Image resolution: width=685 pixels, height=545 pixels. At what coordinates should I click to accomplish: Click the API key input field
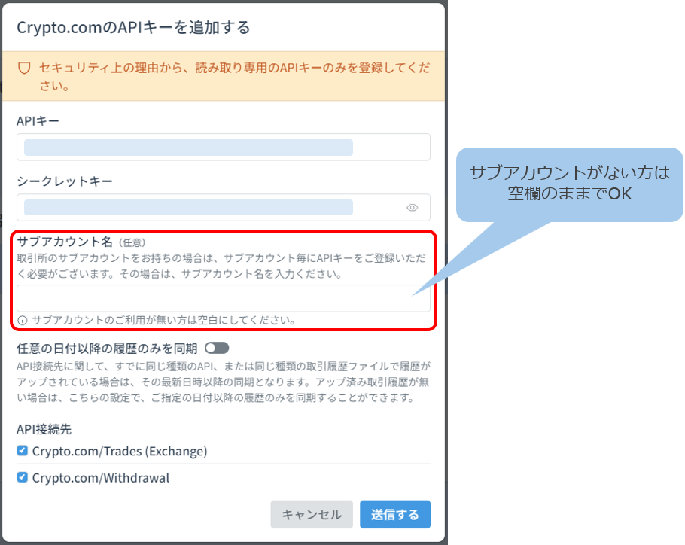[x=224, y=148]
